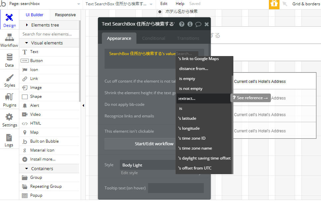Open the Edit menu
Screen dimensions: 321x202
click(x=164, y=4)
